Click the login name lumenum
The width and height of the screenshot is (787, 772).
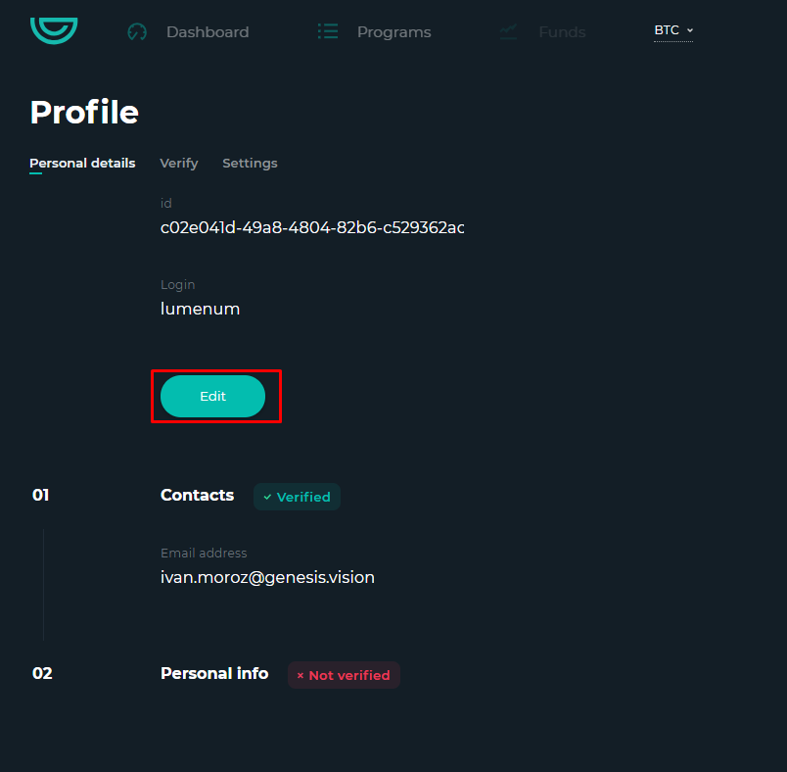click(x=201, y=309)
